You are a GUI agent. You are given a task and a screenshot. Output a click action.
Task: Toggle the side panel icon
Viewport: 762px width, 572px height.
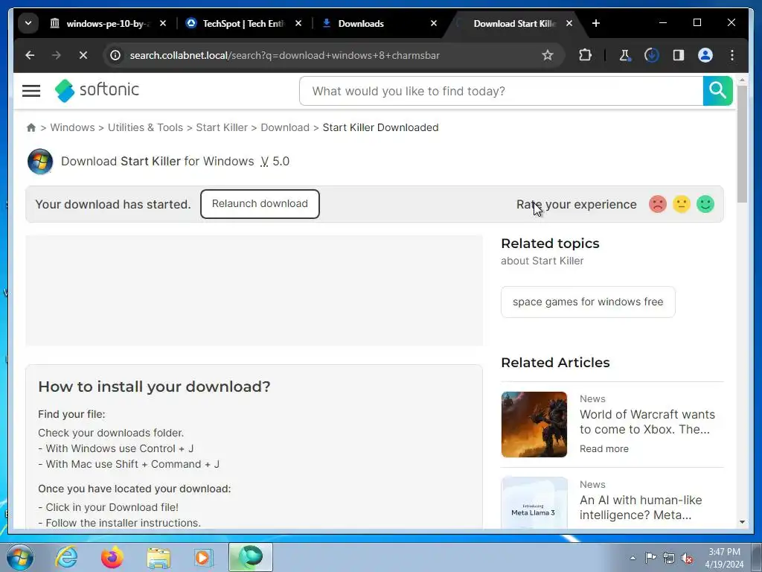(x=679, y=55)
